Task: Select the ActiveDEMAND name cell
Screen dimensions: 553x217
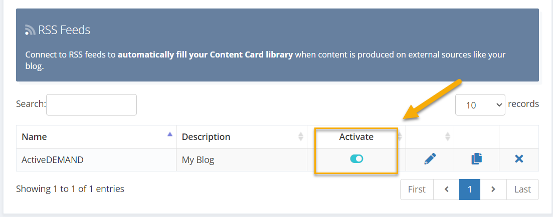Action: pyautogui.click(x=96, y=160)
